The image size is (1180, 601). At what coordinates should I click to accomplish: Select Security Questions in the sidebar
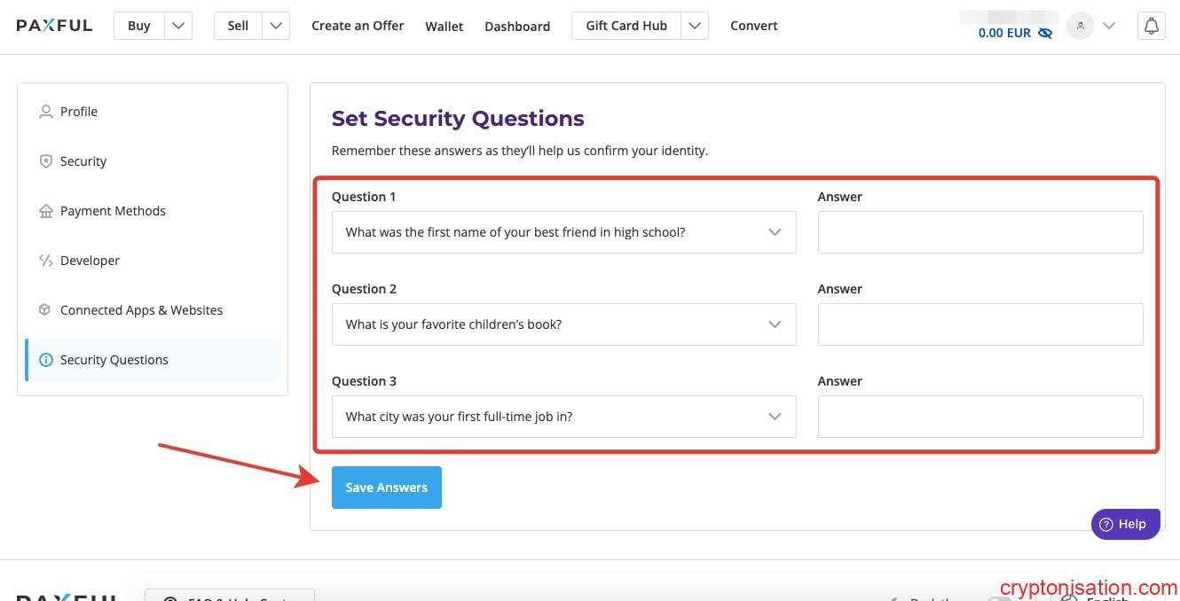(x=114, y=360)
